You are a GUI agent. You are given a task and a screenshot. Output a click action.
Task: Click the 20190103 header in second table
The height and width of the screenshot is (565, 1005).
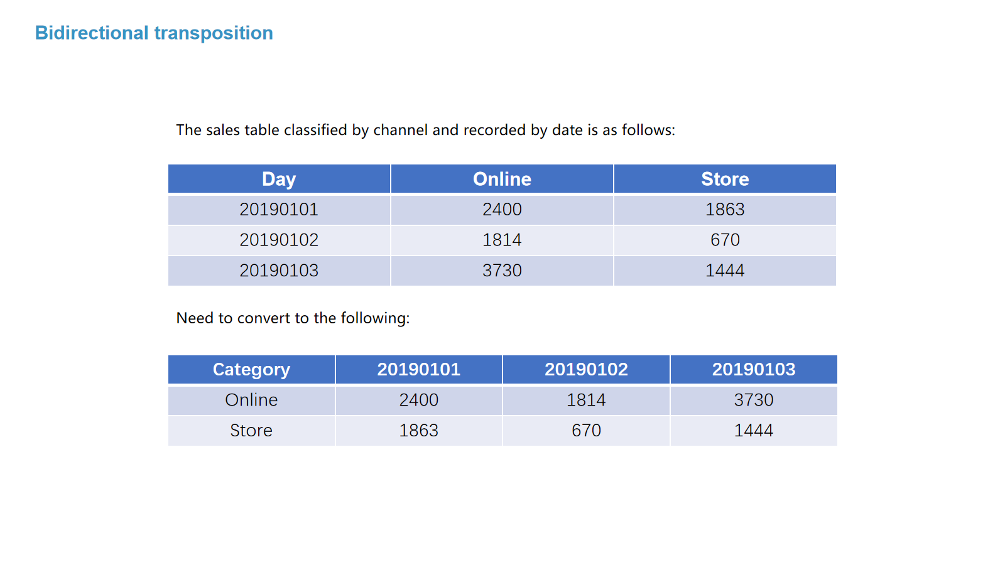(754, 370)
